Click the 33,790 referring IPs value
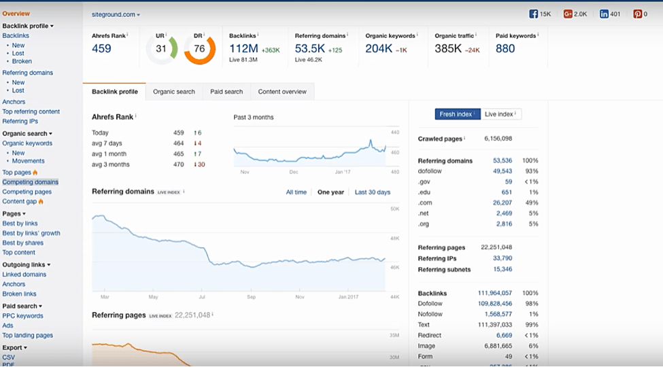 [503, 258]
